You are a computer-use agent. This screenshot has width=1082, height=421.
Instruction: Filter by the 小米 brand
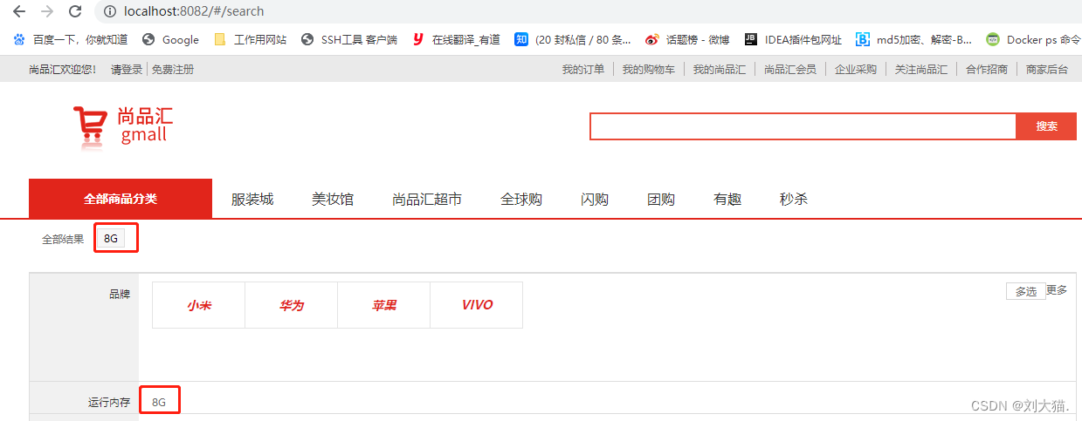tap(199, 305)
